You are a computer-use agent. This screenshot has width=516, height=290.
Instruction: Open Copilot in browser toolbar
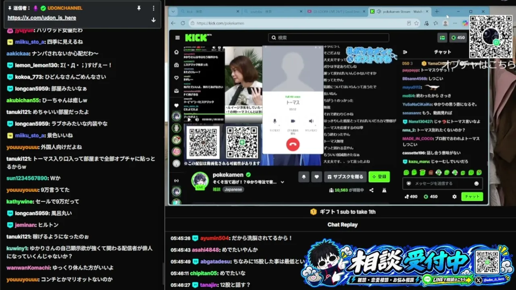(x=465, y=23)
